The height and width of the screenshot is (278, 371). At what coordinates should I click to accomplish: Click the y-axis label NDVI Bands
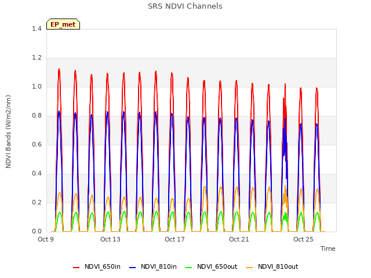8,131
